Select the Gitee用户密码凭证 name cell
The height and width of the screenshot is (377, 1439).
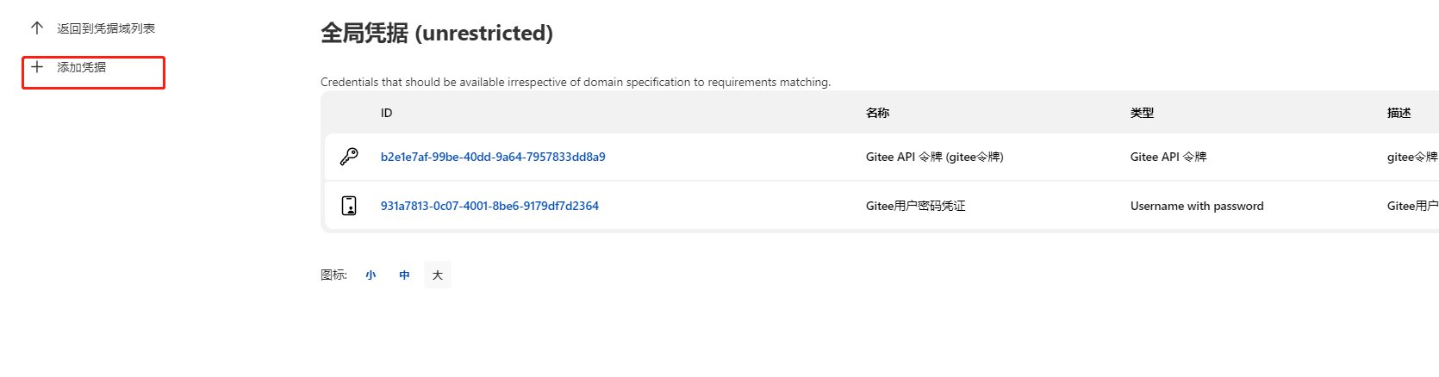pos(916,206)
